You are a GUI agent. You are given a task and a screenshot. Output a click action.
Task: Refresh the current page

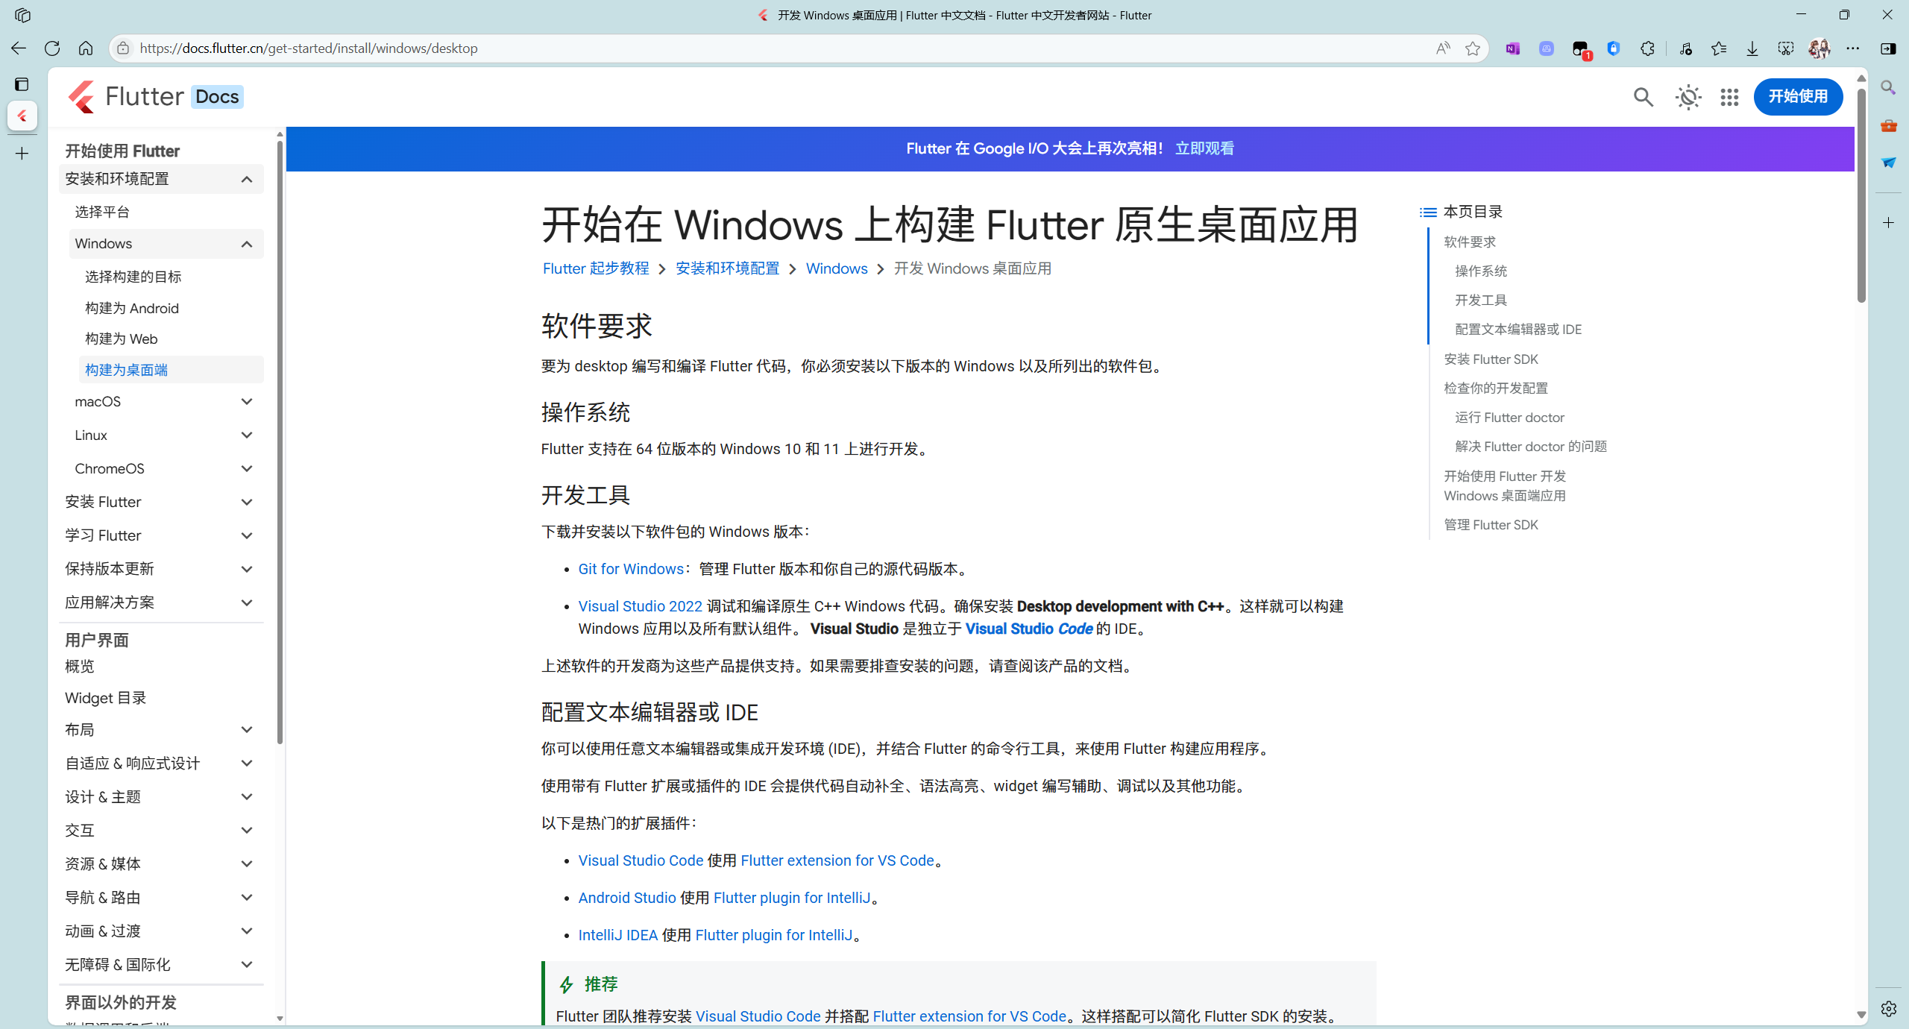[52, 48]
